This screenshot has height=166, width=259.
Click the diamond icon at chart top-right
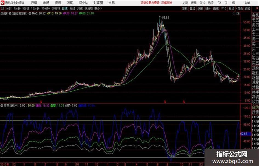(x=234, y=14)
